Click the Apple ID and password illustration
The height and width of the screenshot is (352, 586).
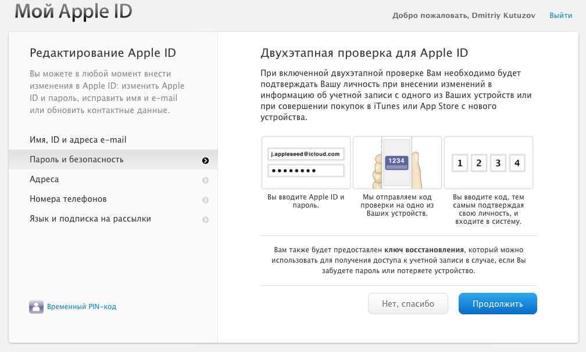coord(306,162)
